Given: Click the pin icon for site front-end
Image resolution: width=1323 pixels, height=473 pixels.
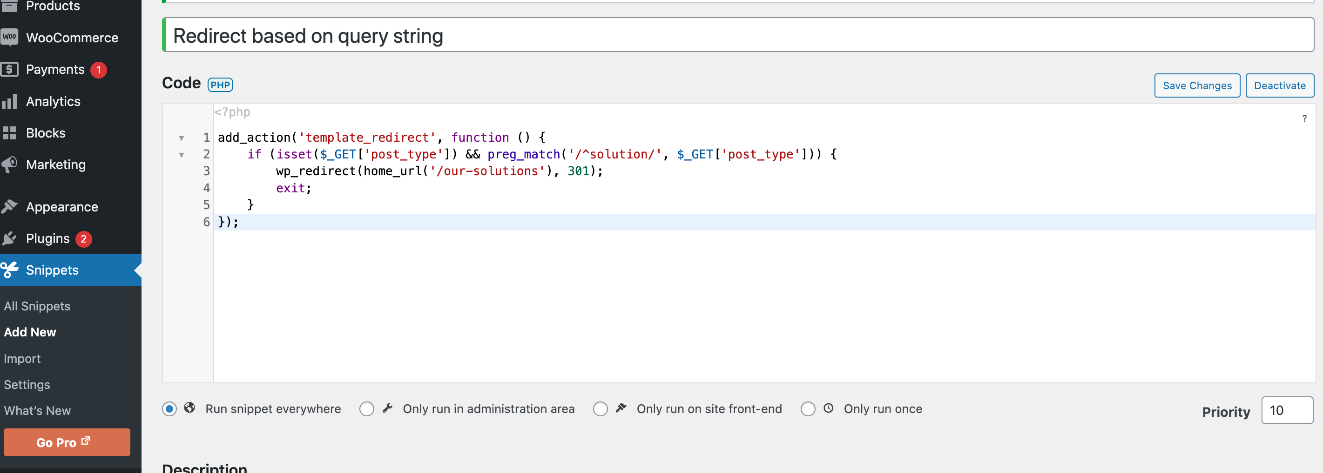Looking at the screenshot, I should click(x=621, y=408).
